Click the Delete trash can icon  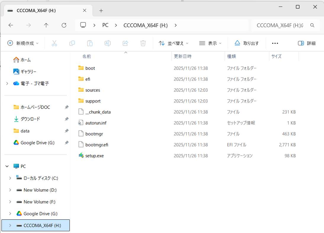point(143,43)
